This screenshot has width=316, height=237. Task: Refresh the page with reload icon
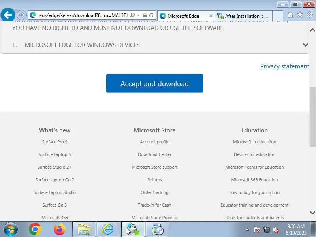coord(151,15)
